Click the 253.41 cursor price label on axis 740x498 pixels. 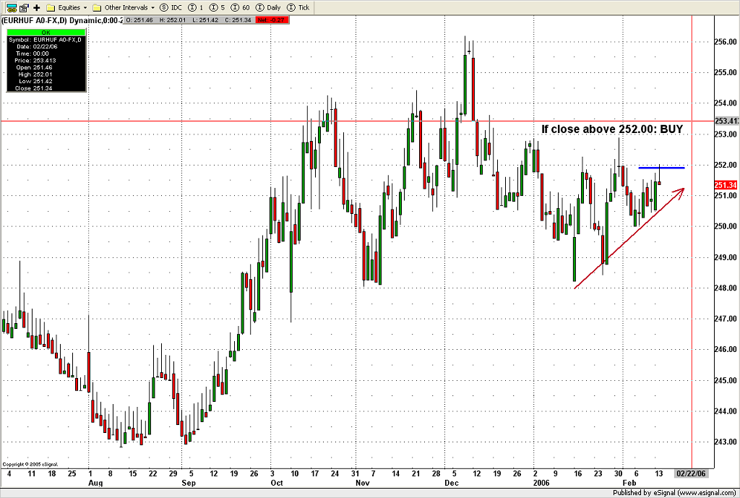click(726, 121)
